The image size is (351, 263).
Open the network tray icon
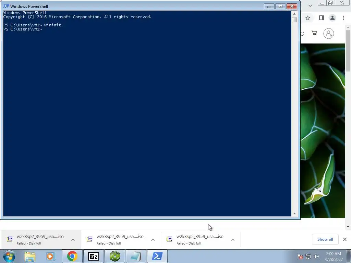(x=308, y=256)
